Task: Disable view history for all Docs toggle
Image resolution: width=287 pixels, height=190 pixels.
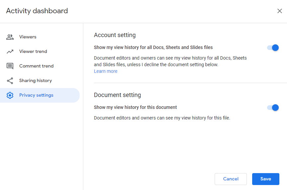Action: [273, 48]
